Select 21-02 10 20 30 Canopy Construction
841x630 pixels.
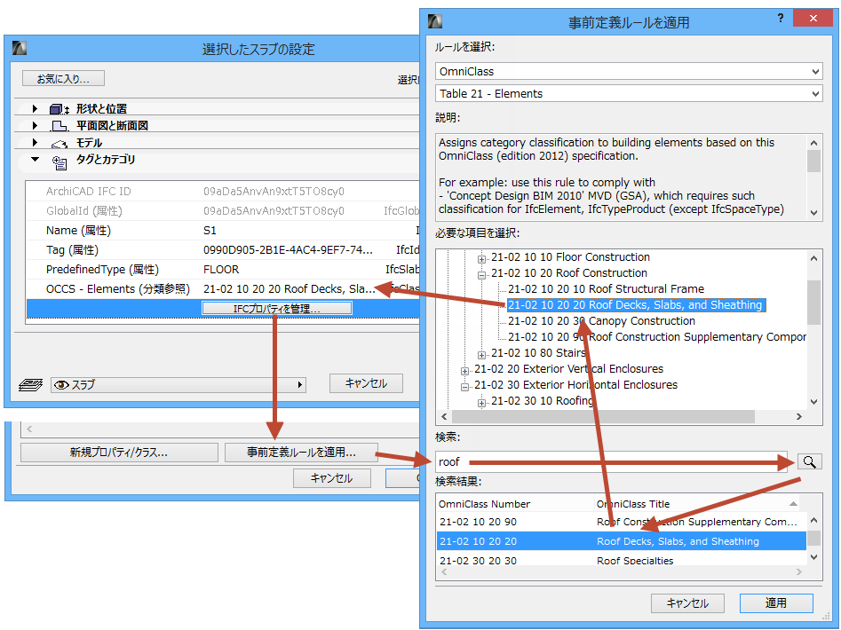click(601, 321)
